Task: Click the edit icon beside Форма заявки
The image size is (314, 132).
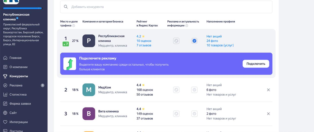Action: [5, 104]
